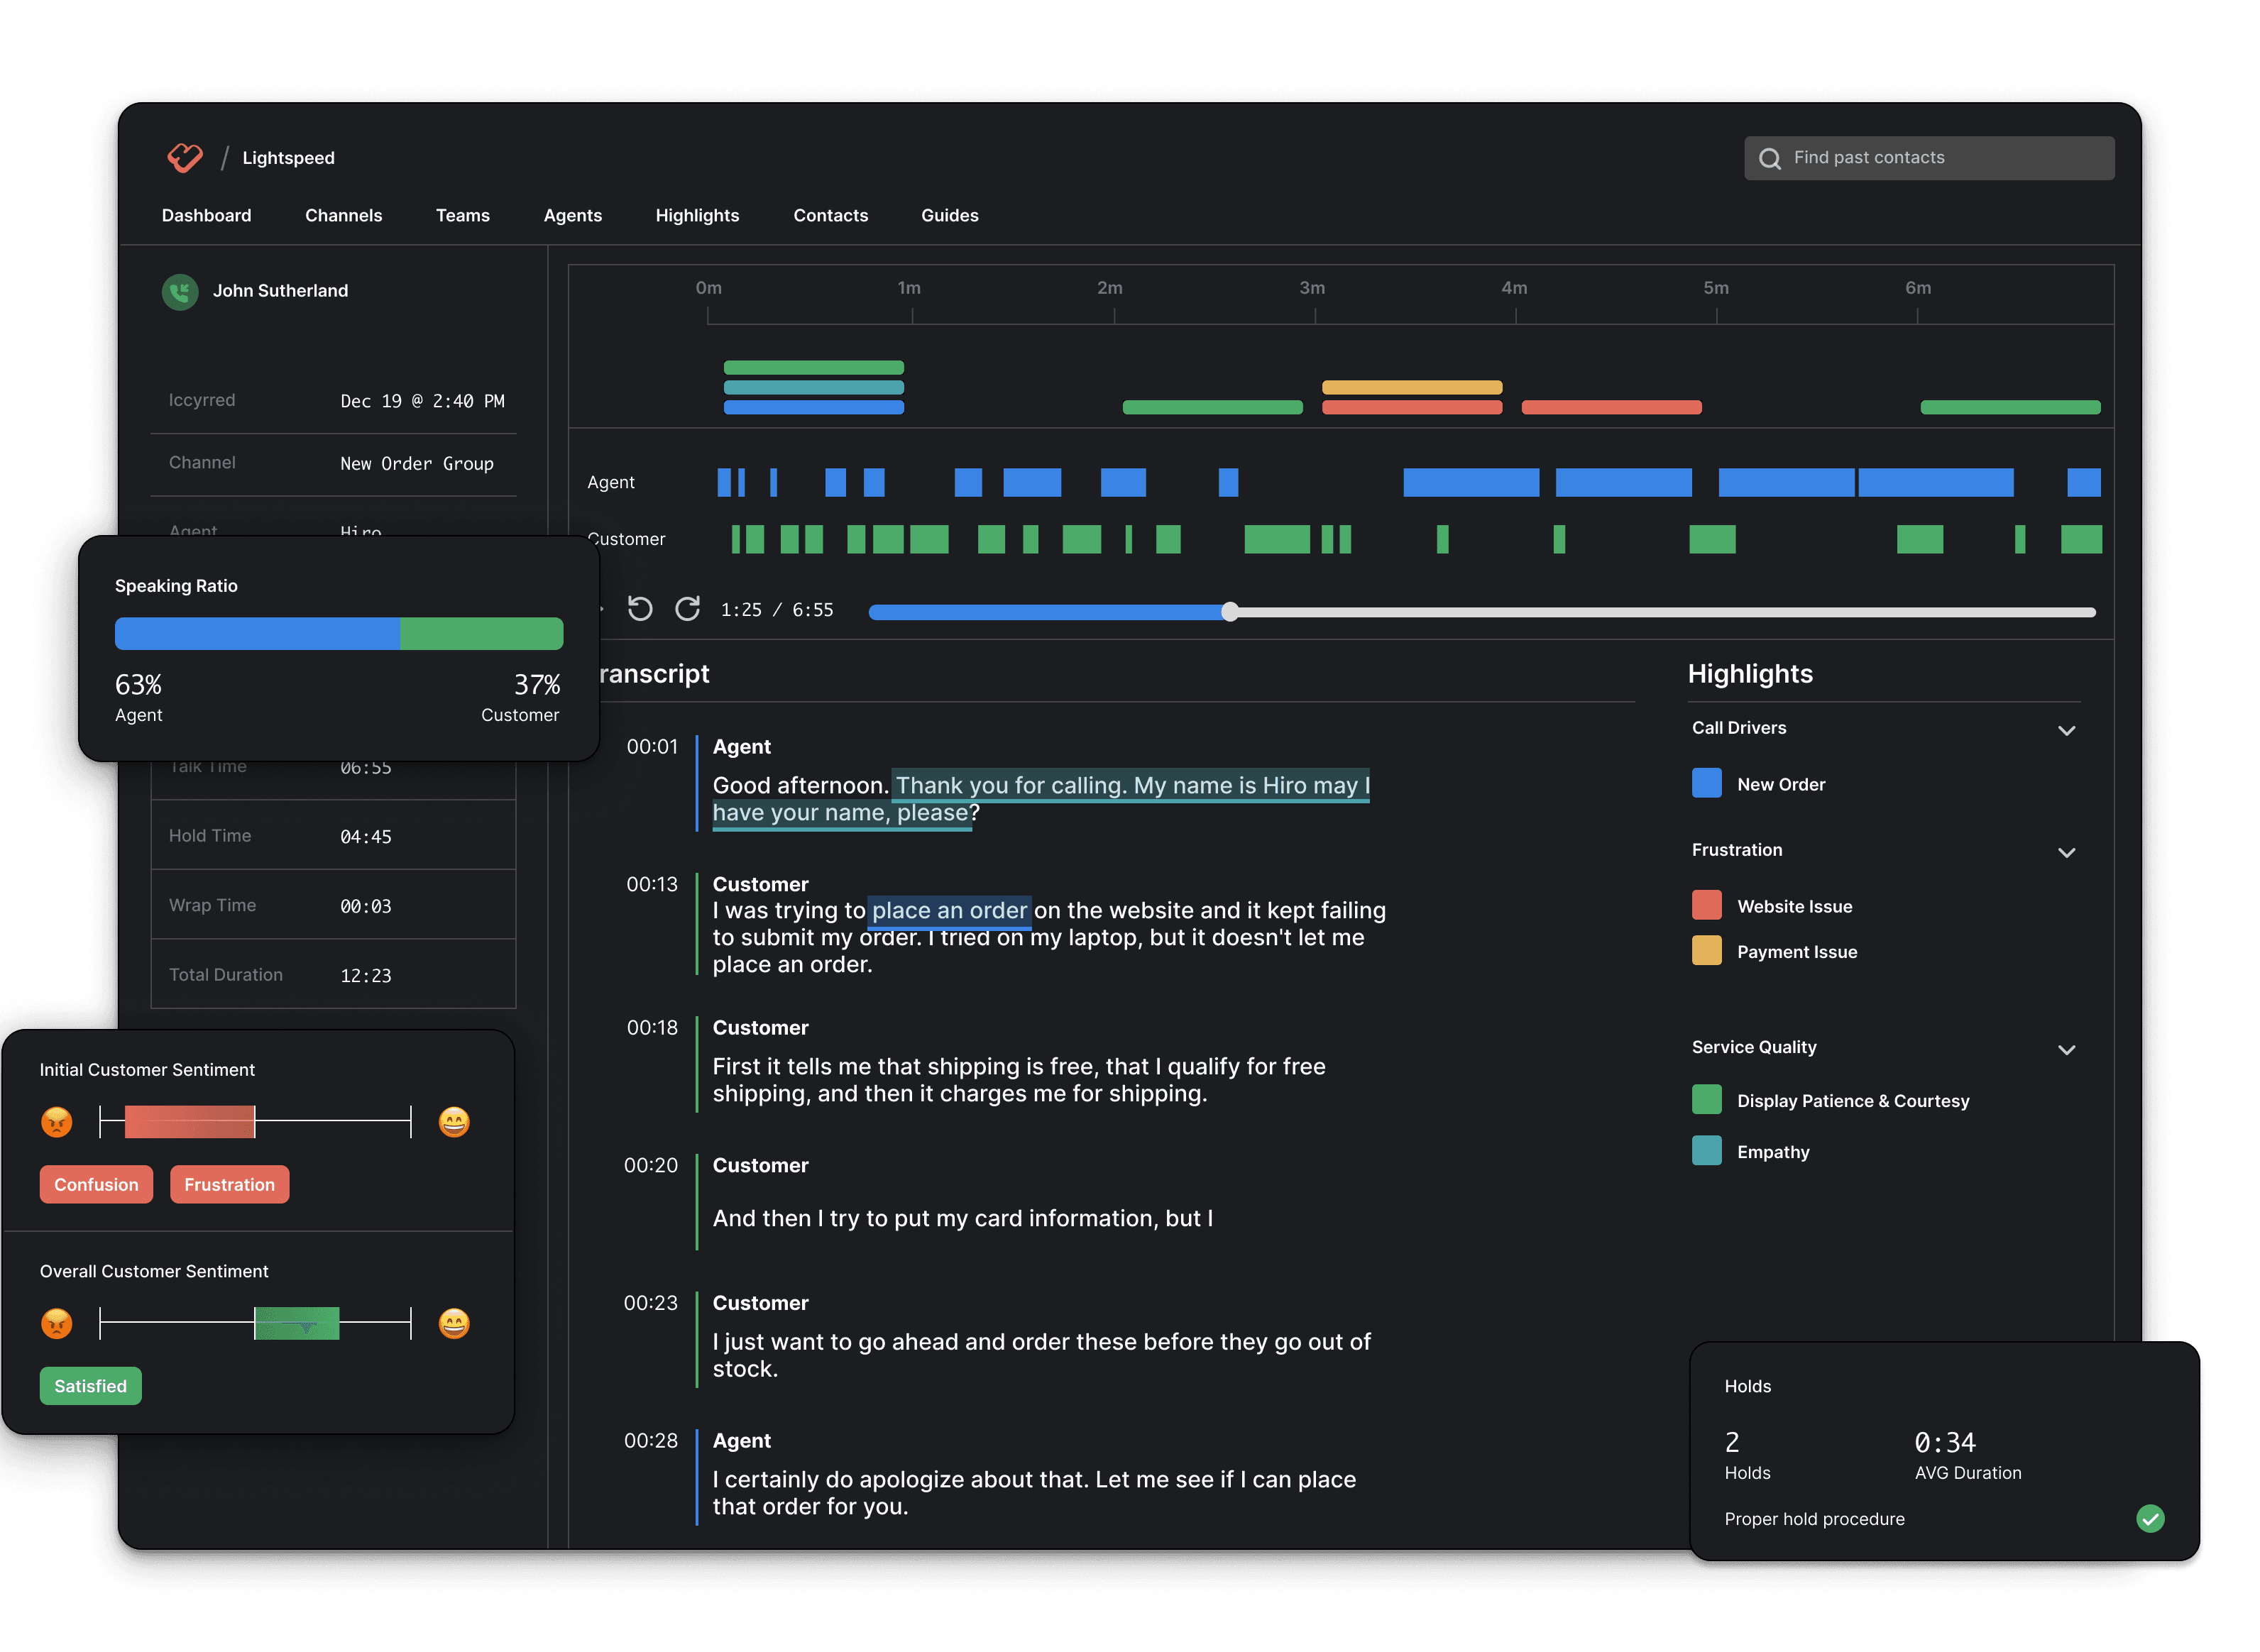The height and width of the screenshot is (1652, 2260).
Task: Click the yellow Payment Issue timeline bar
Action: pyautogui.click(x=1411, y=387)
